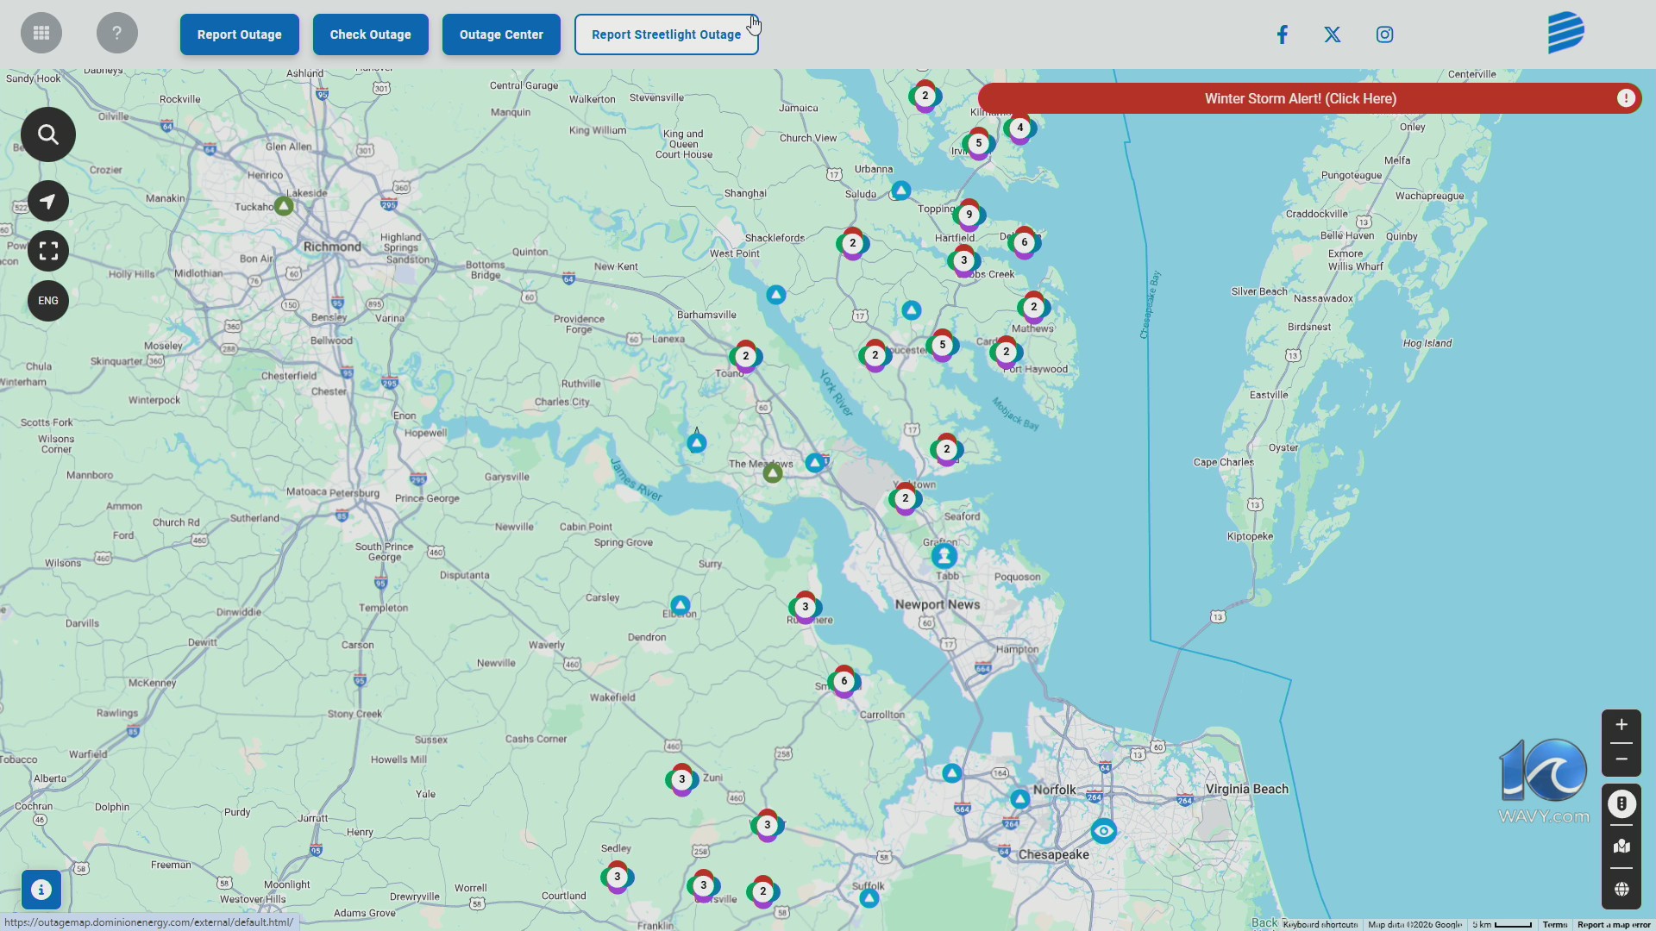Select the 2-outage cluster at Yorktown
Screen dimensions: 1656x931
click(906, 498)
